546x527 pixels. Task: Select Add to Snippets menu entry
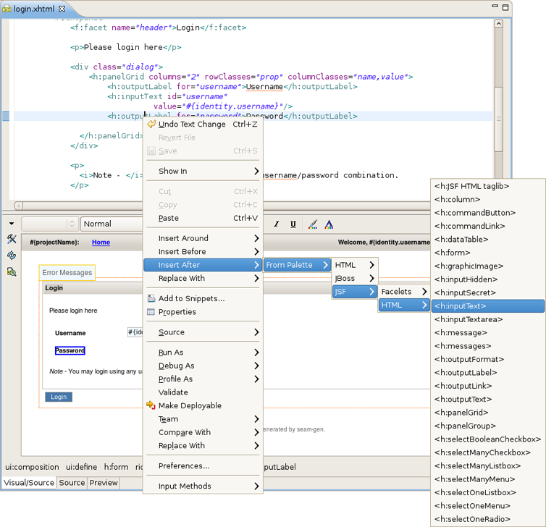click(191, 298)
